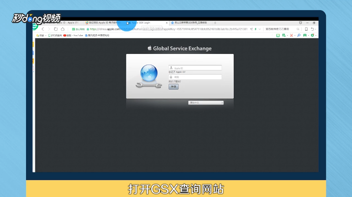Viewport: 352px width, 197px height.
Task: Click the green shield extension icon
Action: click(312, 35)
